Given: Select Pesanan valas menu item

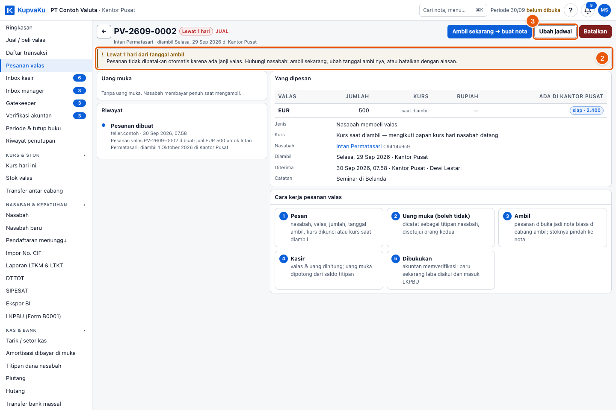Looking at the screenshot, I should (46, 66).
